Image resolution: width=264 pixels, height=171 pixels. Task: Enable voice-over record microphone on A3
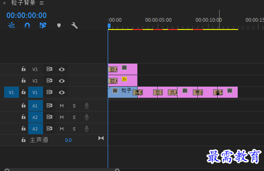(86, 129)
